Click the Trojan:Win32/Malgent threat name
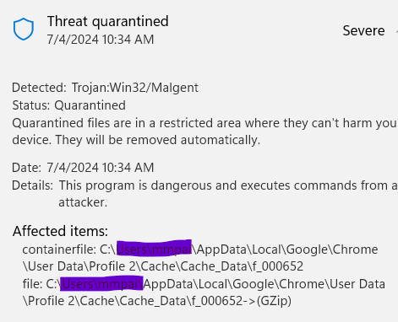This screenshot has width=398, height=322. (135, 88)
